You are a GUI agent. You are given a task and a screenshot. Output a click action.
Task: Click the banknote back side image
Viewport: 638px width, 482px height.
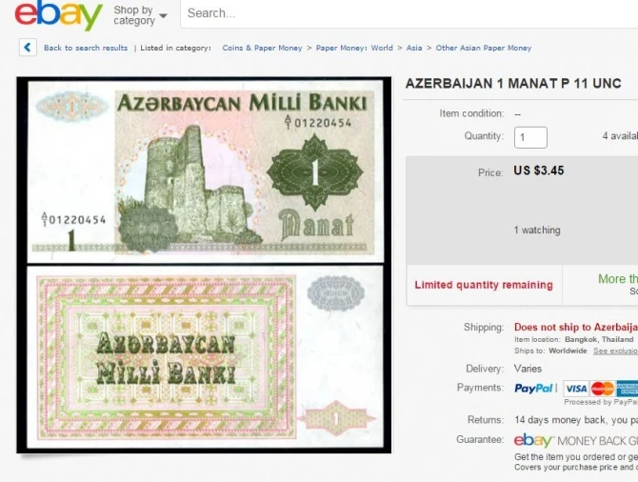click(206, 357)
